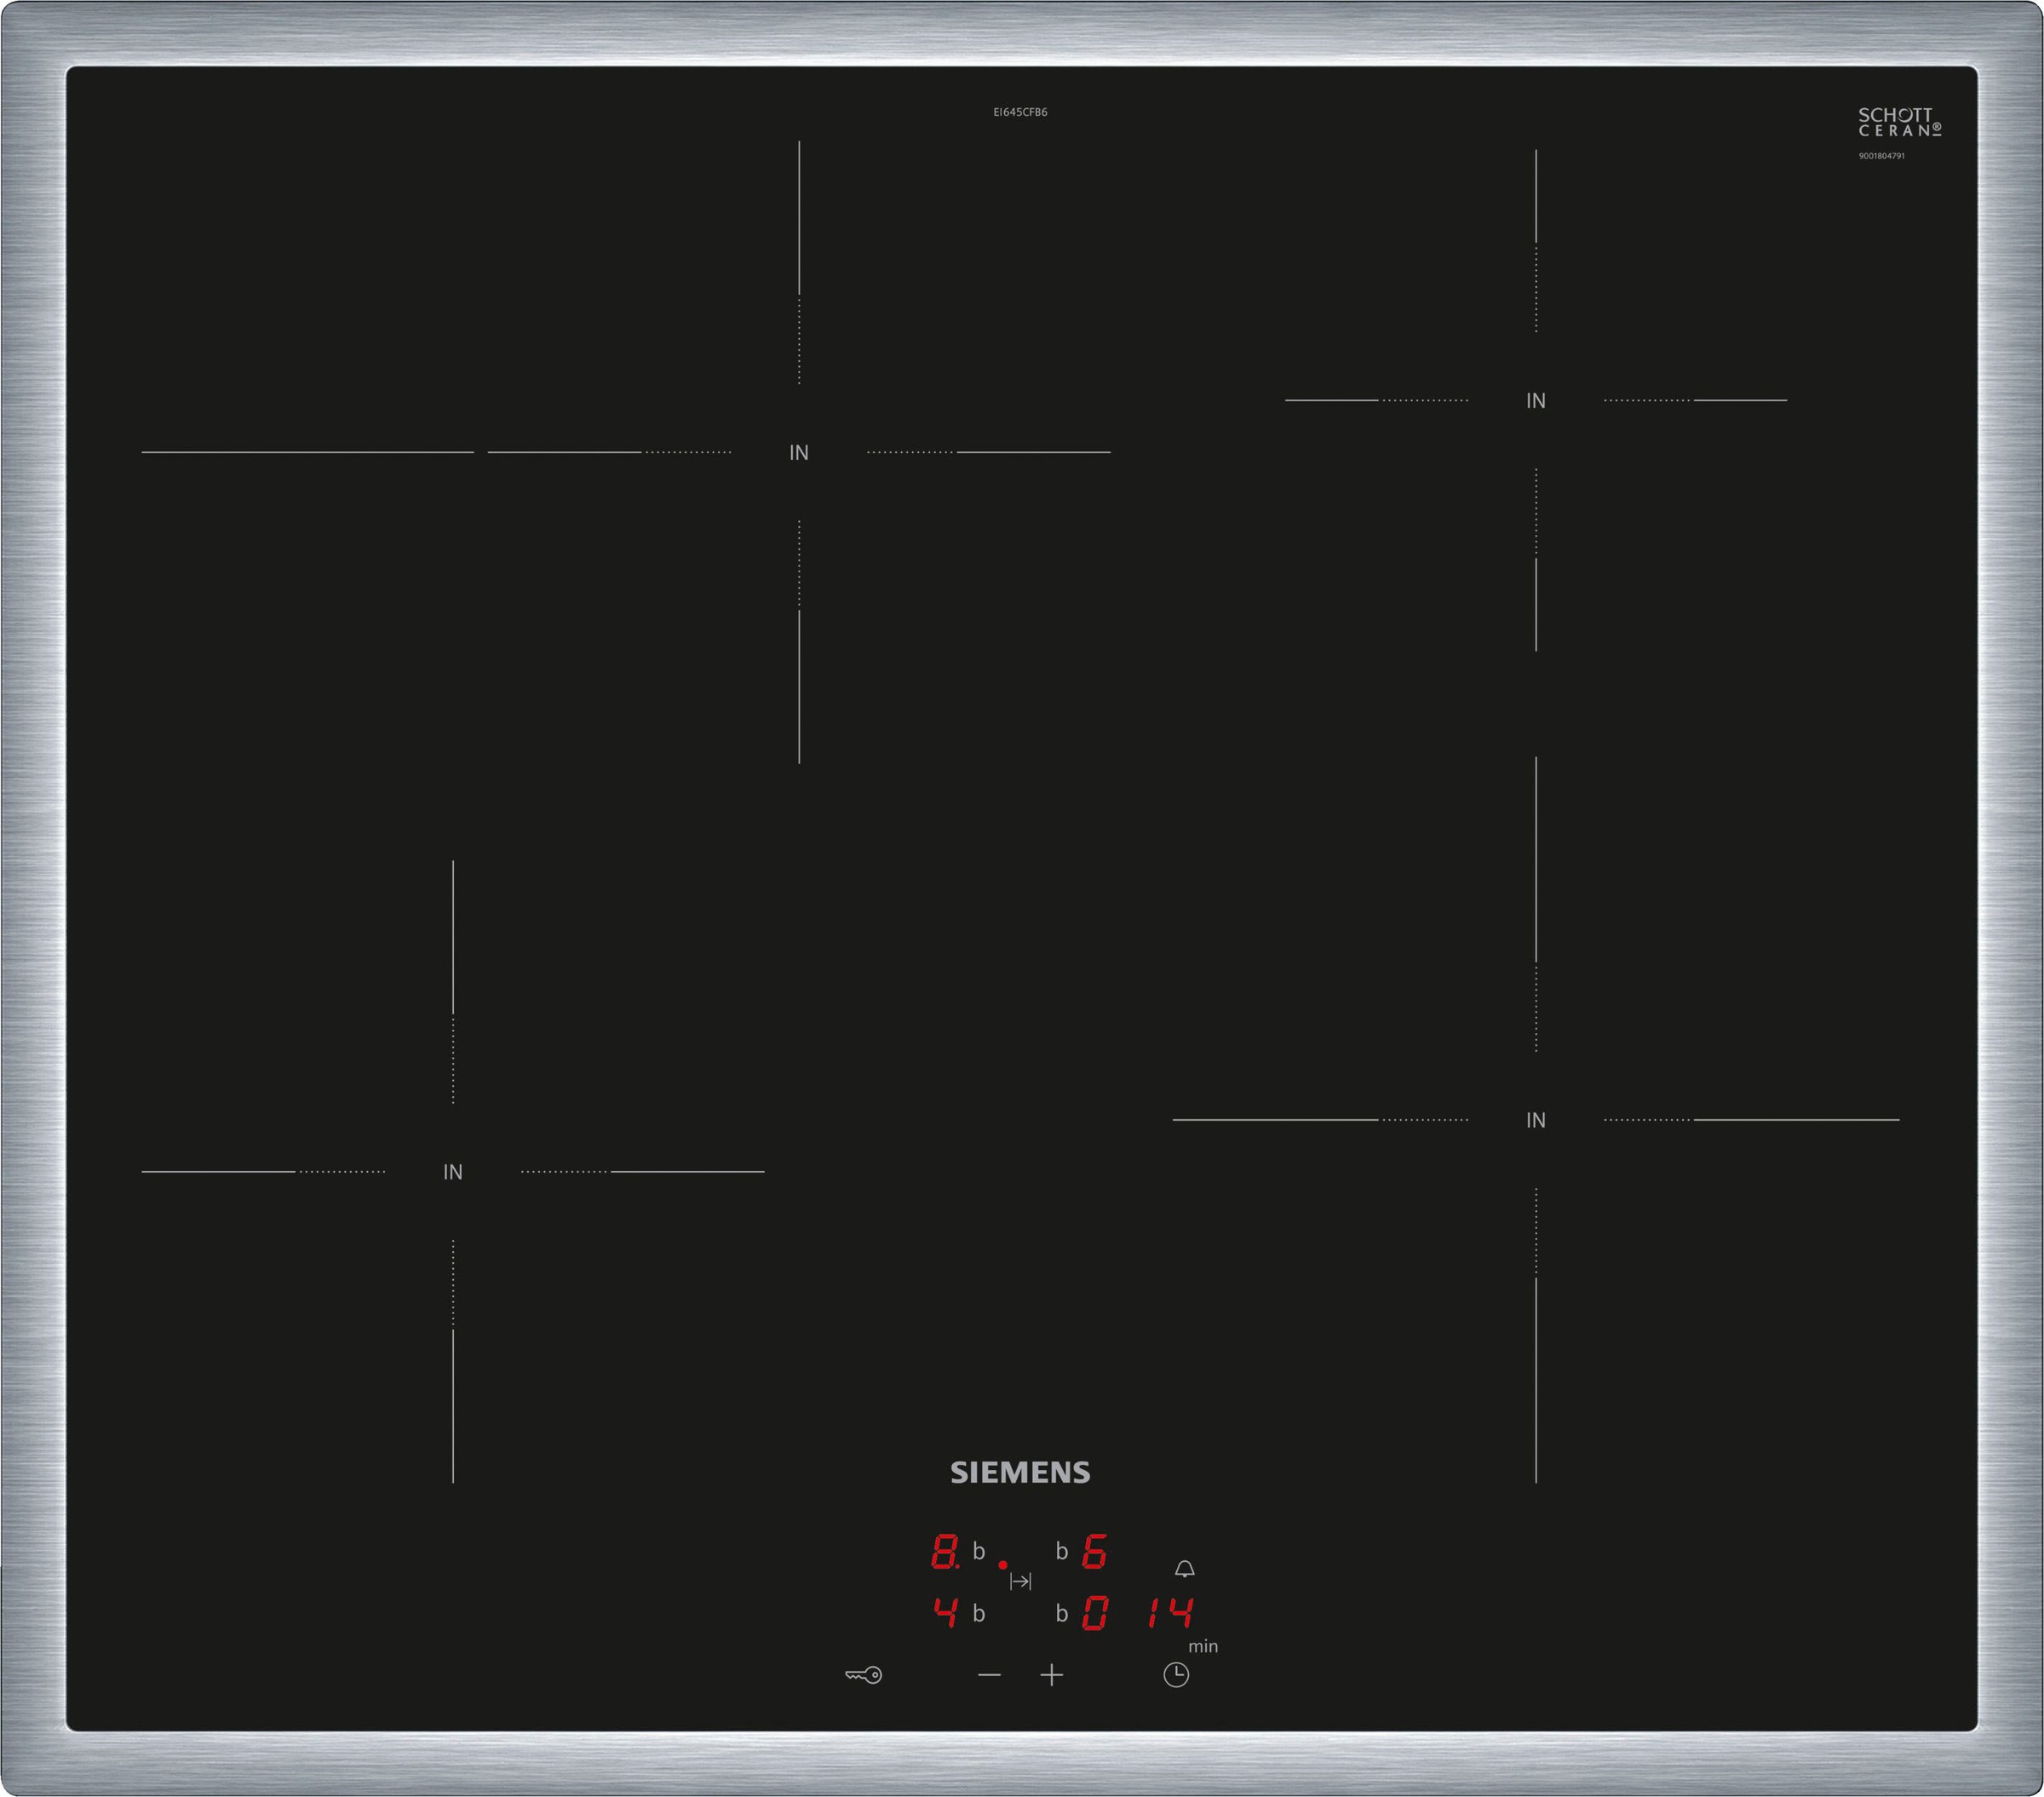The width and height of the screenshot is (2044, 1797).
Task: Select the zone showing power level 0
Action: (1094, 1613)
